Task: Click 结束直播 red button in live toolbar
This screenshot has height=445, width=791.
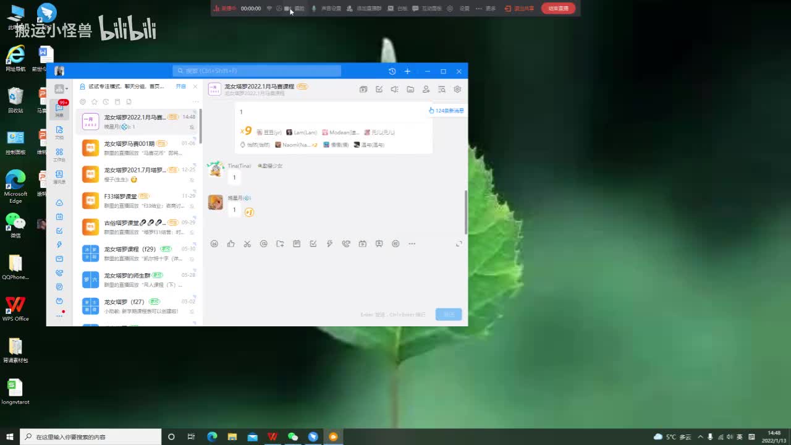Action: tap(558, 8)
